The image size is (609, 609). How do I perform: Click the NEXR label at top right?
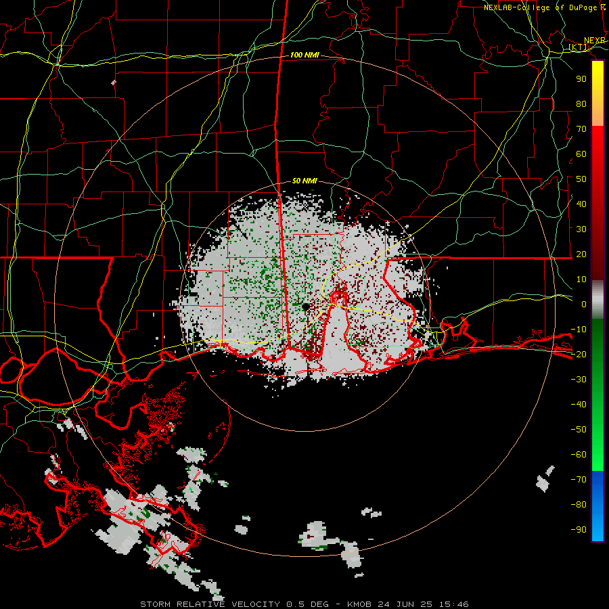pos(595,41)
